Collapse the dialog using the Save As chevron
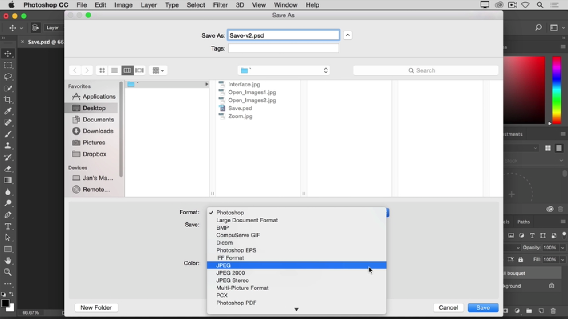The height and width of the screenshot is (319, 568). coord(347,35)
